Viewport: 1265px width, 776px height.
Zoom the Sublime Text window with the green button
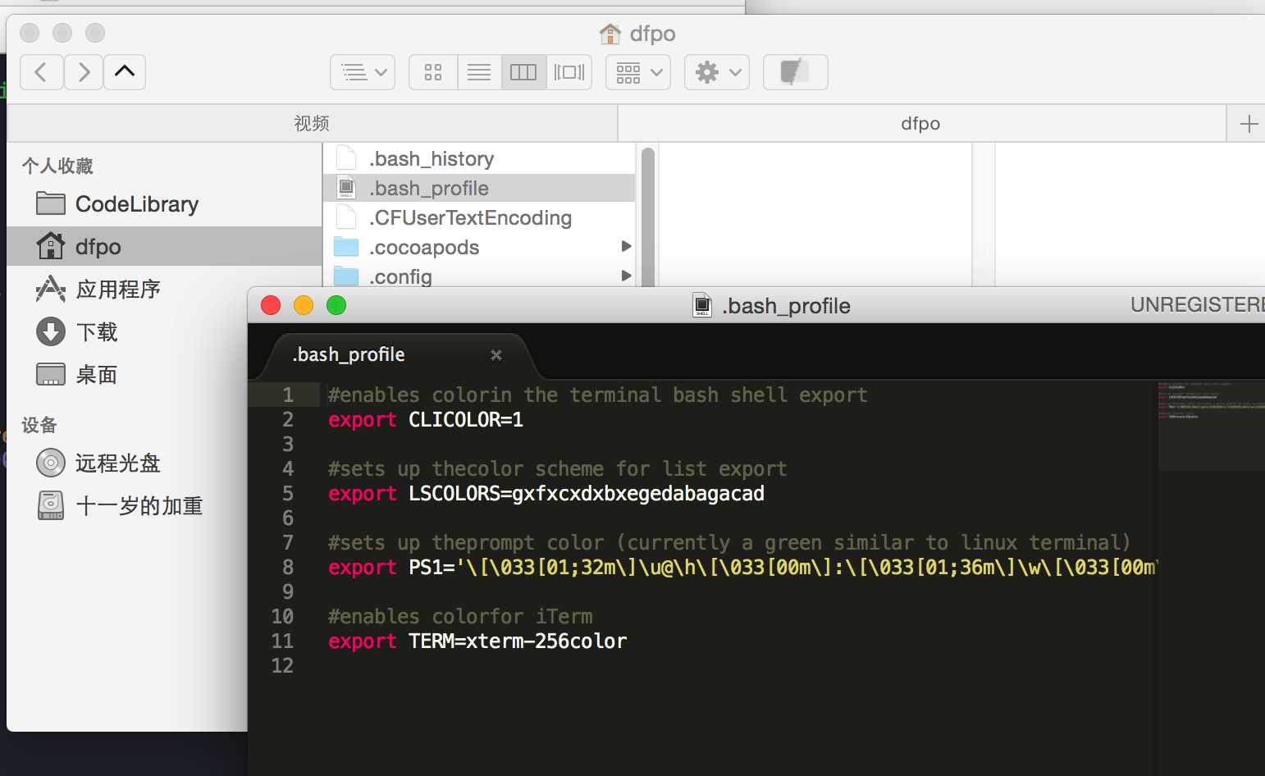click(336, 305)
